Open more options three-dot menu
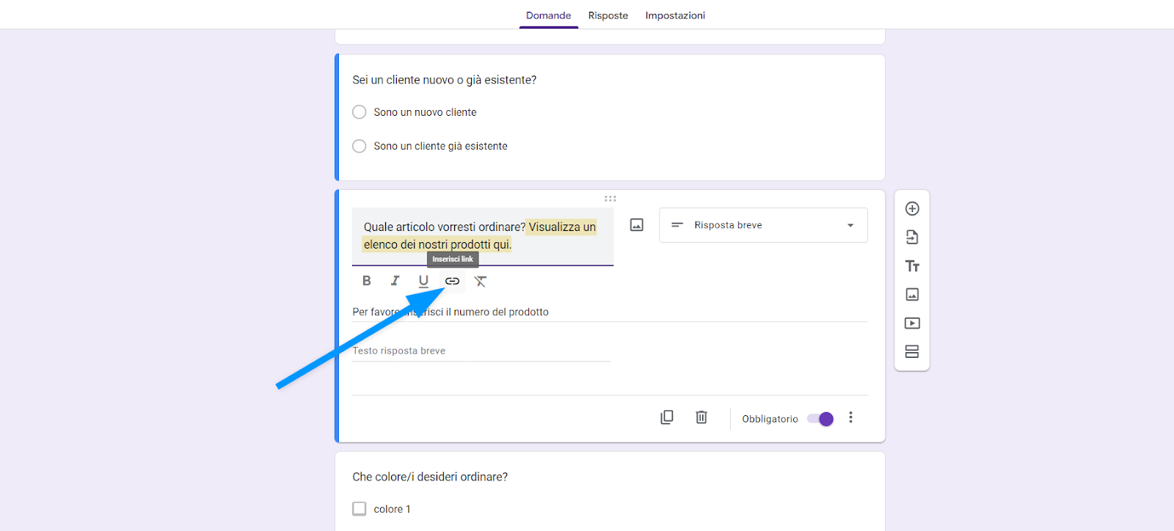 point(850,417)
